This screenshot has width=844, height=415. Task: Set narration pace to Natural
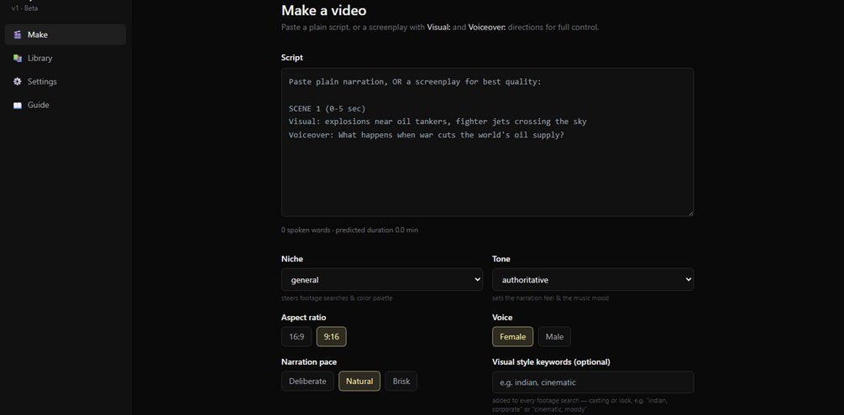click(359, 381)
